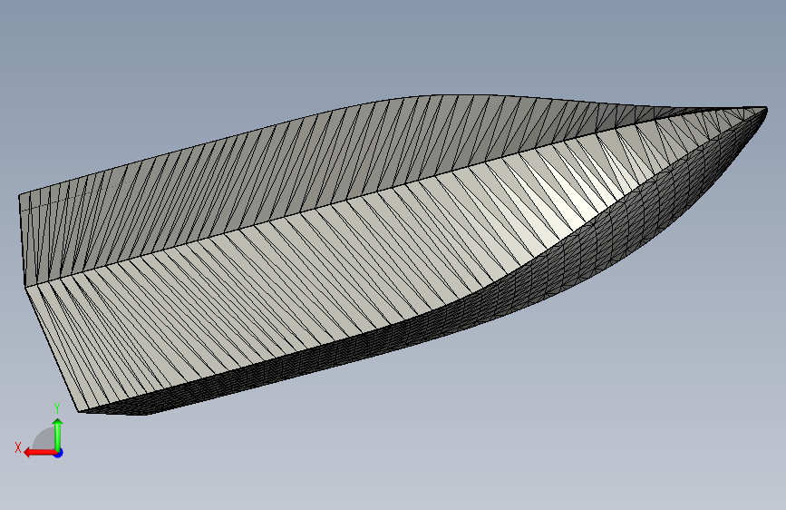Click the green Y axis arrow of the triad

point(58,434)
